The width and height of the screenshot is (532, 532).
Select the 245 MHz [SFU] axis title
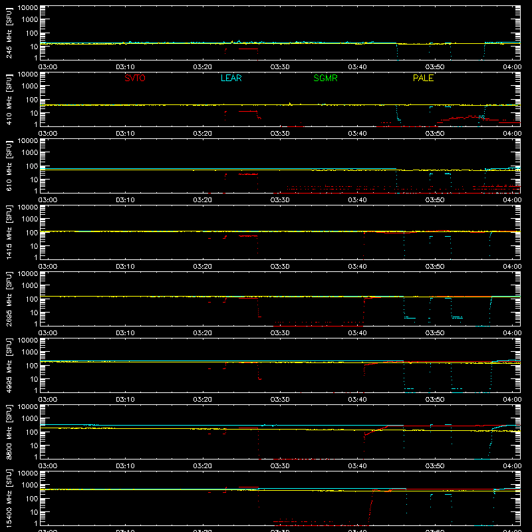point(9,33)
